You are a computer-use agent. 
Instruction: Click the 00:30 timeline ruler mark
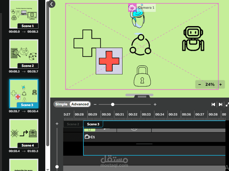(x=106, y=115)
